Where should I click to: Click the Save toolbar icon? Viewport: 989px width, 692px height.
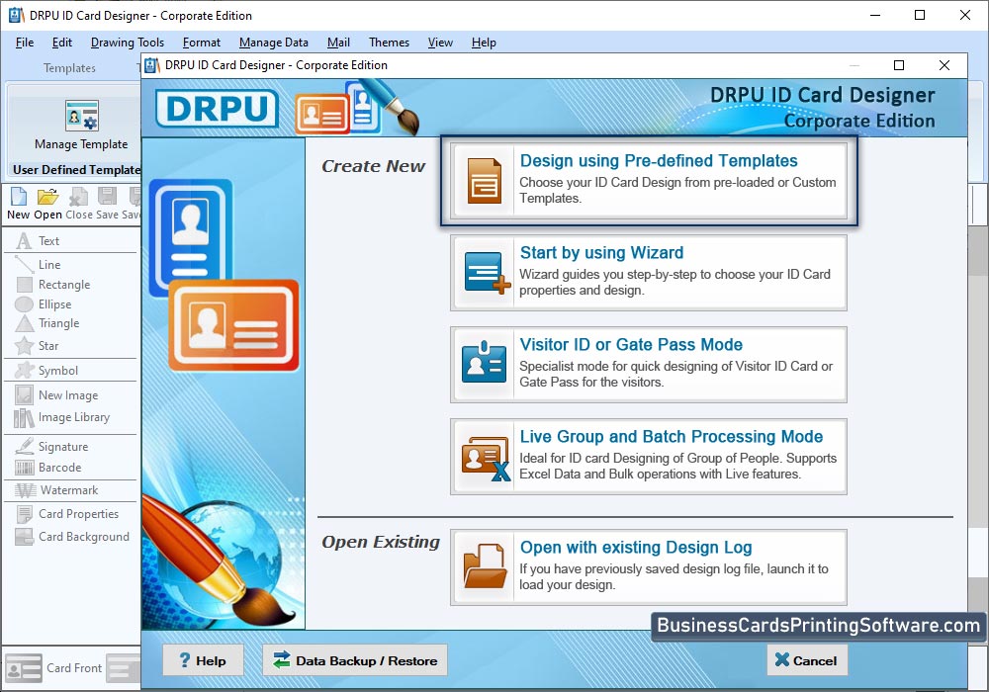(107, 197)
